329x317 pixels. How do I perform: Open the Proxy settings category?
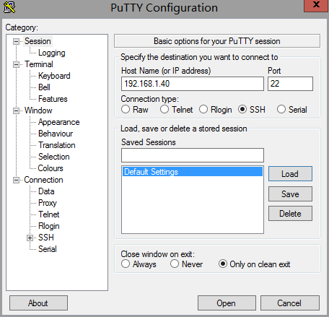(48, 203)
